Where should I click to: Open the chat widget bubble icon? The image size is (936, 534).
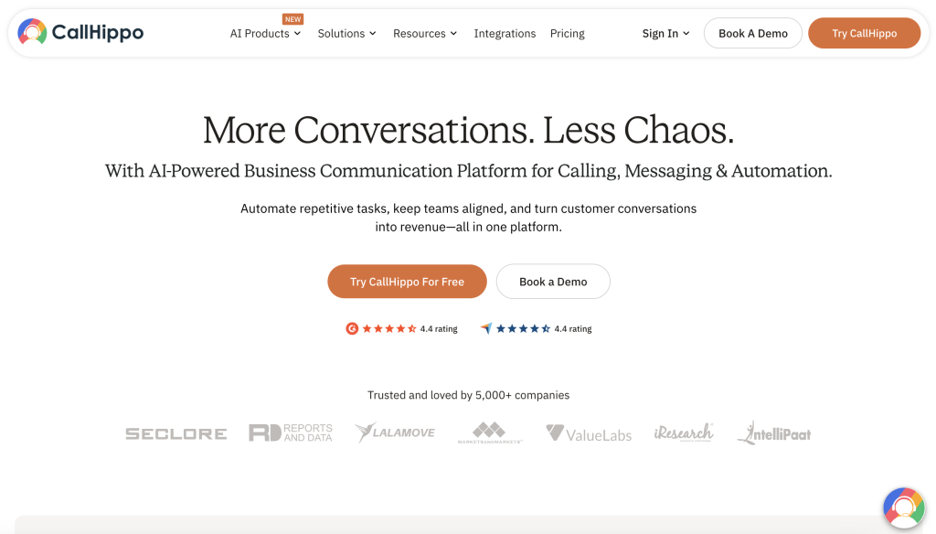[903, 507]
